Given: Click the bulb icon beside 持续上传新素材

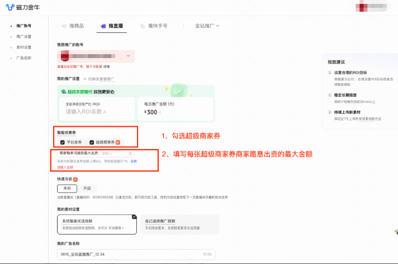Looking at the screenshot, I should 330,112.
